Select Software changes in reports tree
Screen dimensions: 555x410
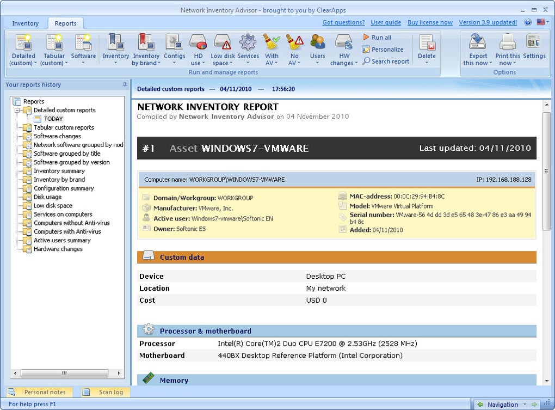pyautogui.click(x=57, y=136)
